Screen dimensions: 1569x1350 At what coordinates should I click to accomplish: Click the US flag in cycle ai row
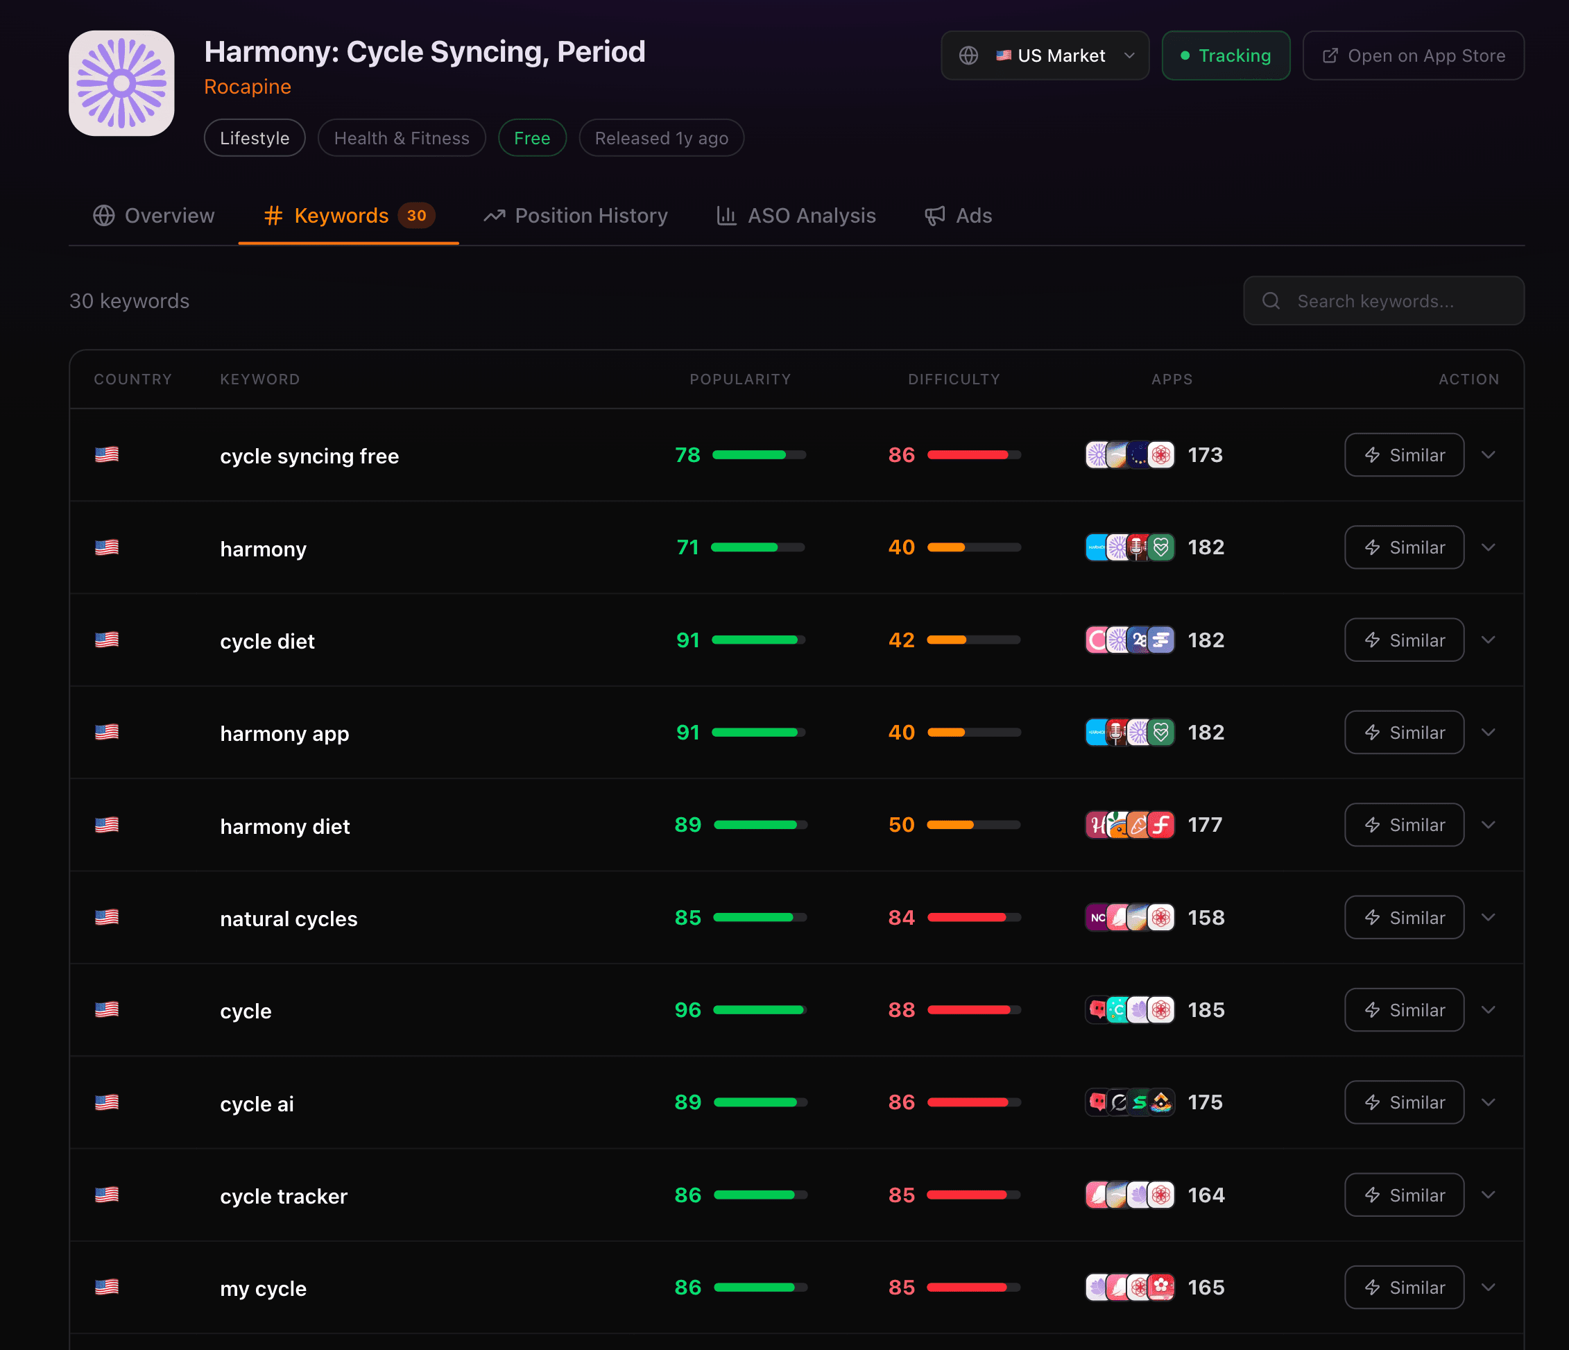(x=107, y=1102)
